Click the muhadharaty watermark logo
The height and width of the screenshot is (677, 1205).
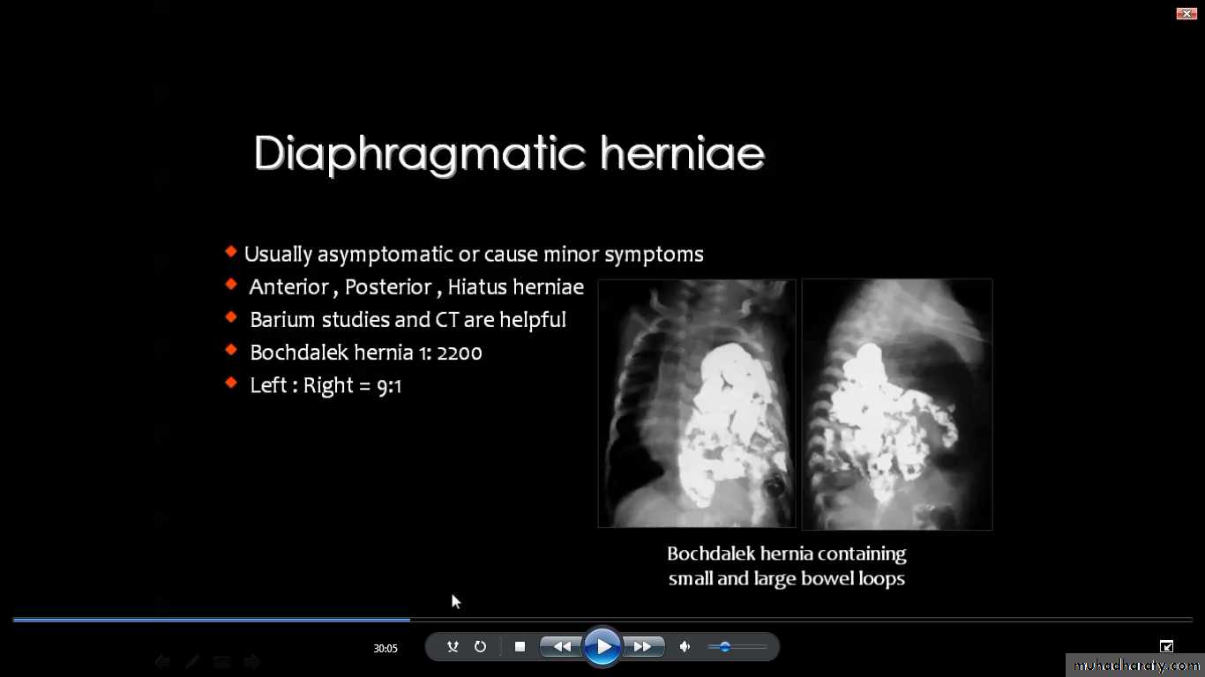[x=1134, y=666]
